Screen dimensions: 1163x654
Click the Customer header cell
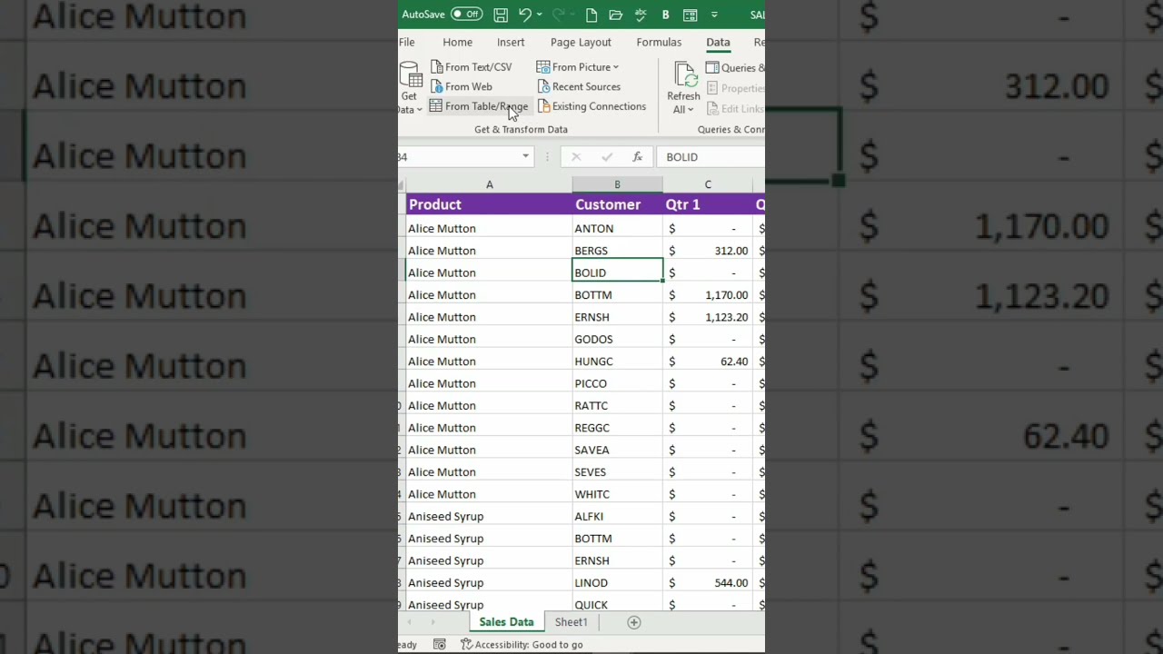click(617, 204)
